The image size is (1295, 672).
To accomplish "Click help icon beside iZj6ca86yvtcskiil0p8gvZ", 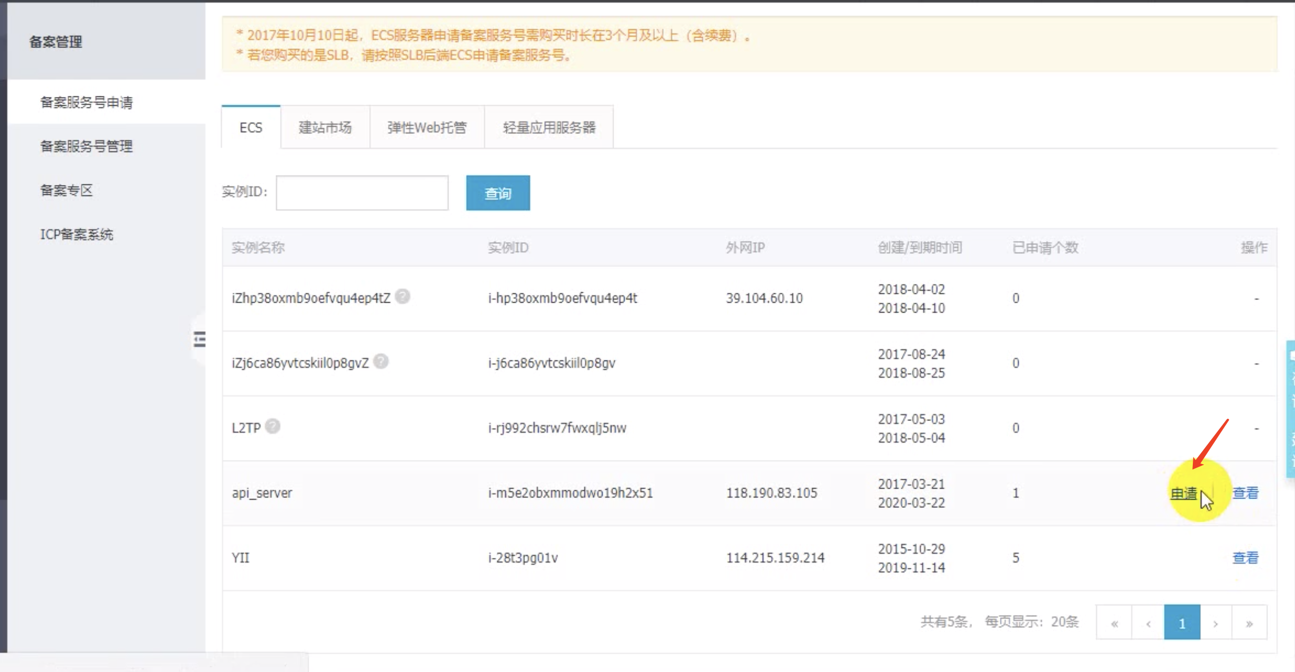I will pos(381,361).
